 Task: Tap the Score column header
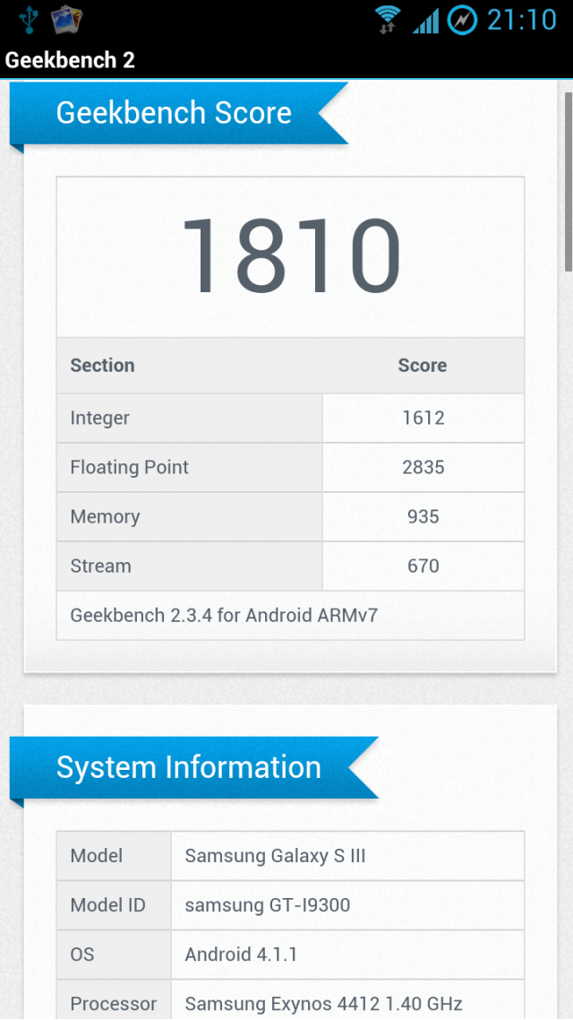pos(423,365)
